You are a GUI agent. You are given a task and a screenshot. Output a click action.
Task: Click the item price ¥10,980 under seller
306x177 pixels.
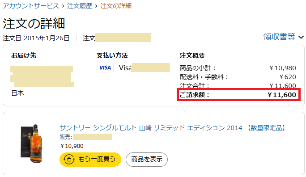point(72,146)
